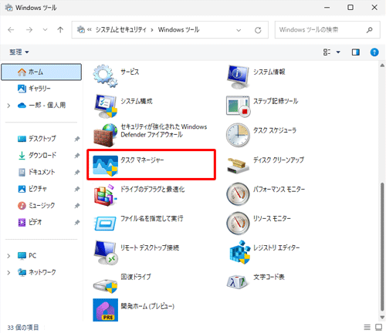
Task: Open recent locations dropdown chevron
Action: (45, 30)
